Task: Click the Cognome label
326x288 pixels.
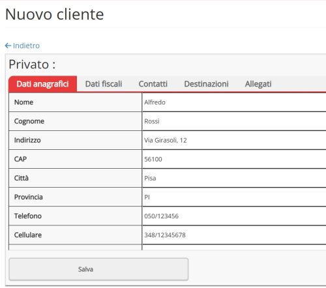Action: [29, 121]
